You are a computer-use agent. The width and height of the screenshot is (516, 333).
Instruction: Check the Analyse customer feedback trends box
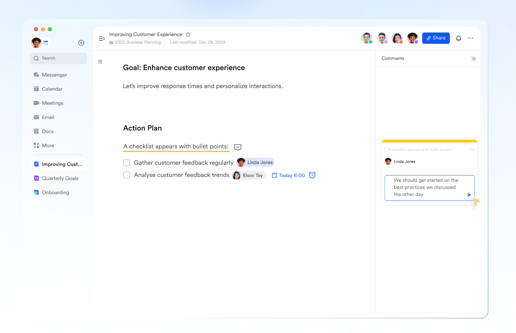[x=127, y=175]
